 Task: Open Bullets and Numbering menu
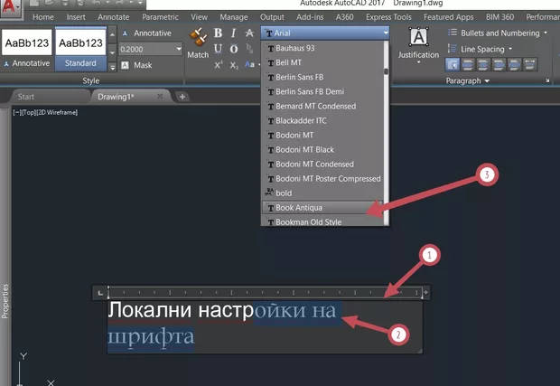497,33
